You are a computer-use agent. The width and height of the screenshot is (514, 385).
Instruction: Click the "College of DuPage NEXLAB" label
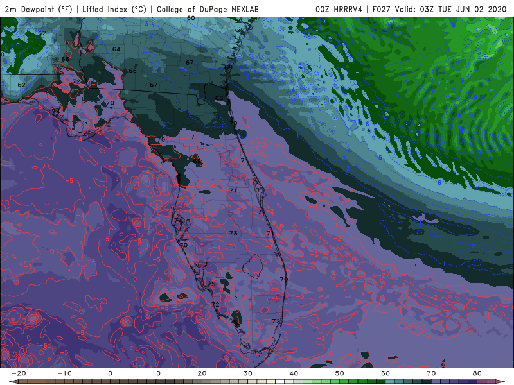208,9
